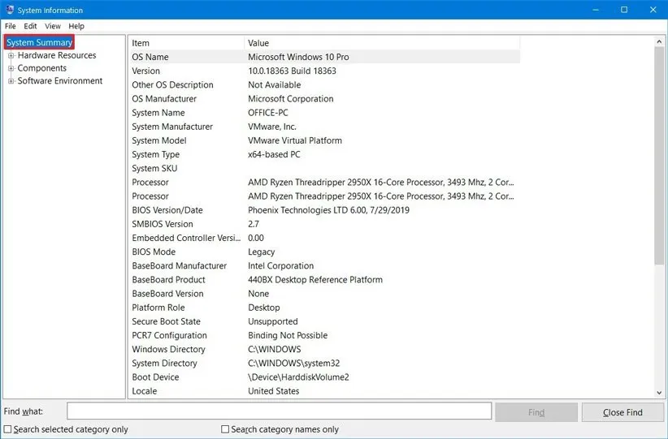Expand the Software Environment tree node
Image resolution: width=668 pixels, height=439 pixels.
(x=11, y=81)
